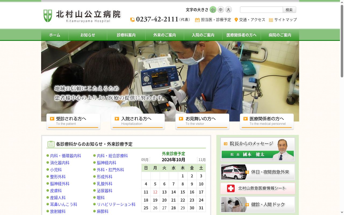The image size is (344, 215).
Task: Open the 耳鼻いんこう科 department link
Action: [x=64, y=205]
